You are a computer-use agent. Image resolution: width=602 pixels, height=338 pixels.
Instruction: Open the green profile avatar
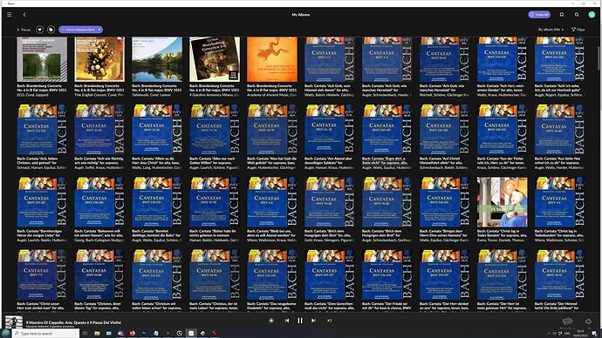[x=592, y=15]
